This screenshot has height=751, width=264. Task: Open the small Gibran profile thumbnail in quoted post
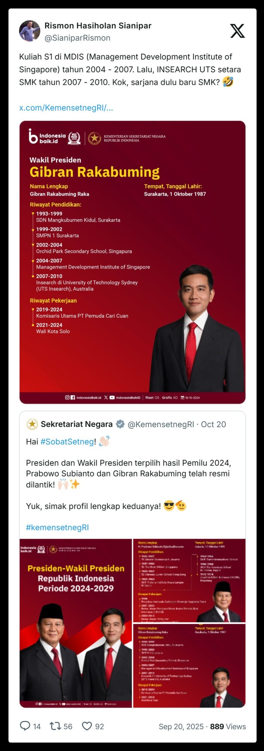(x=189, y=666)
